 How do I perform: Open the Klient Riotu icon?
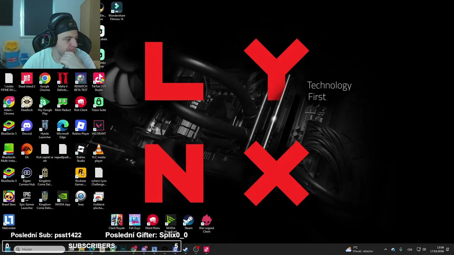(153, 222)
